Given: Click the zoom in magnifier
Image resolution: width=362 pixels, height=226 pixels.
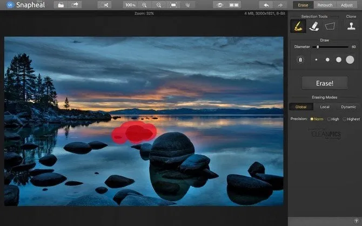Looking at the screenshot, I should point(144,5).
